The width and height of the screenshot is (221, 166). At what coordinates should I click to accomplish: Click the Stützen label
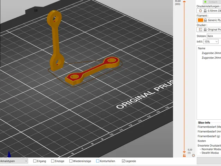tap(201, 36)
